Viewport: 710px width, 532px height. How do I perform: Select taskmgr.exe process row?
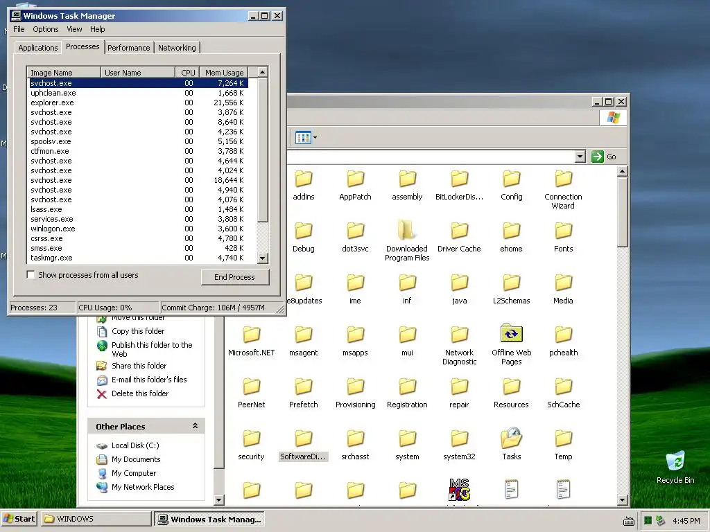point(139,258)
